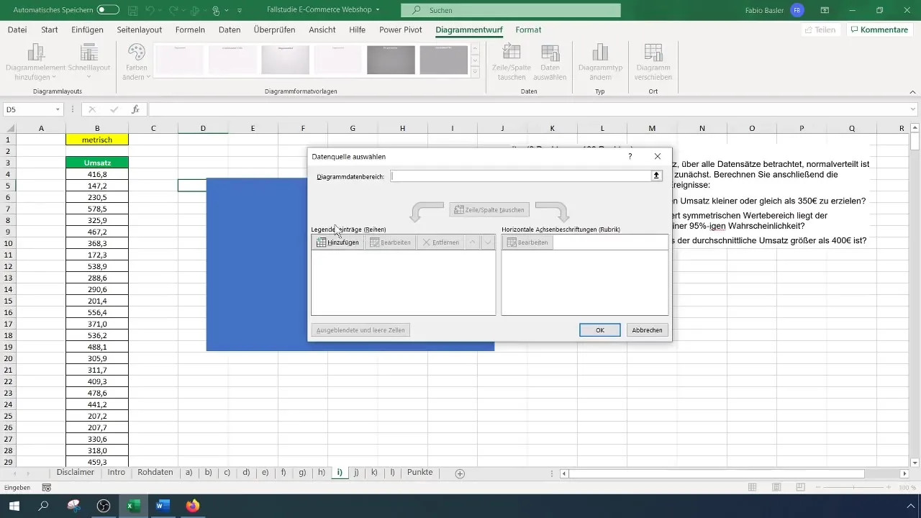The height and width of the screenshot is (518, 921).
Task: Open Diagrammelement hinzufügen dropdown
Action: click(36, 63)
